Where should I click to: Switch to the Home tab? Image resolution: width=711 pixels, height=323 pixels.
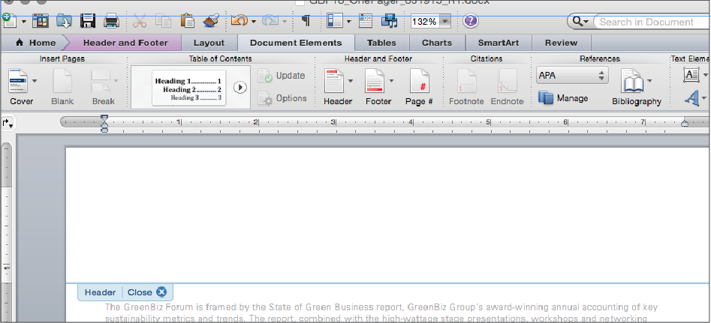click(35, 43)
